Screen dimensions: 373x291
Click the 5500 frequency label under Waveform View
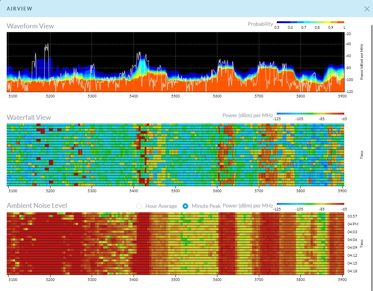pyautogui.click(x=175, y=96)
